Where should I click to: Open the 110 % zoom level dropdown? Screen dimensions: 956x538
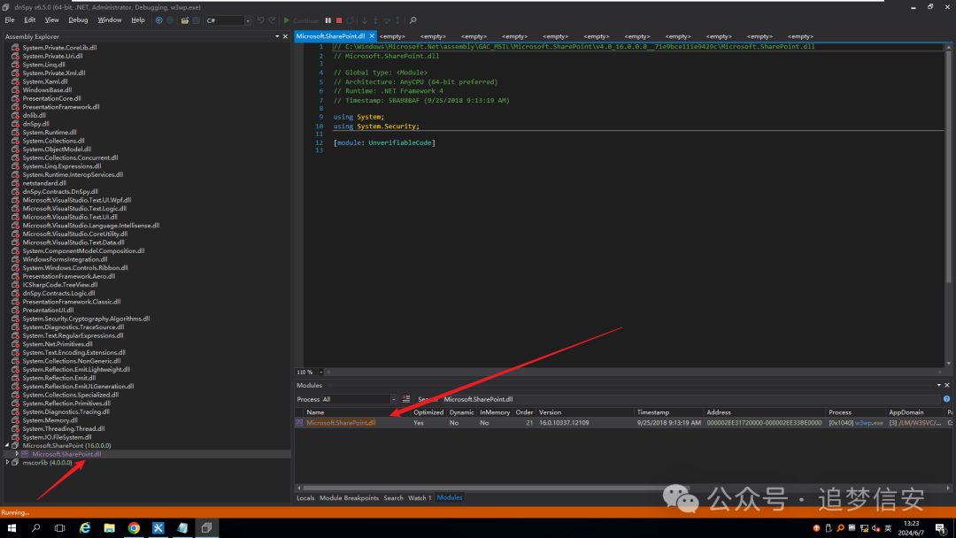click(x=321, y=372)
